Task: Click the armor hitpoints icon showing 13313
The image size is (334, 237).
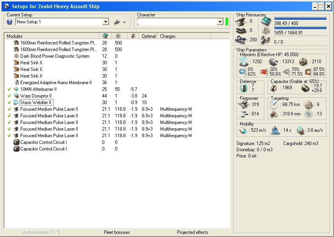Action: (273, 62)
